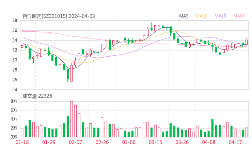Click the 8万 volume axis label
252x150 pixels.
[x=14, y=101]
